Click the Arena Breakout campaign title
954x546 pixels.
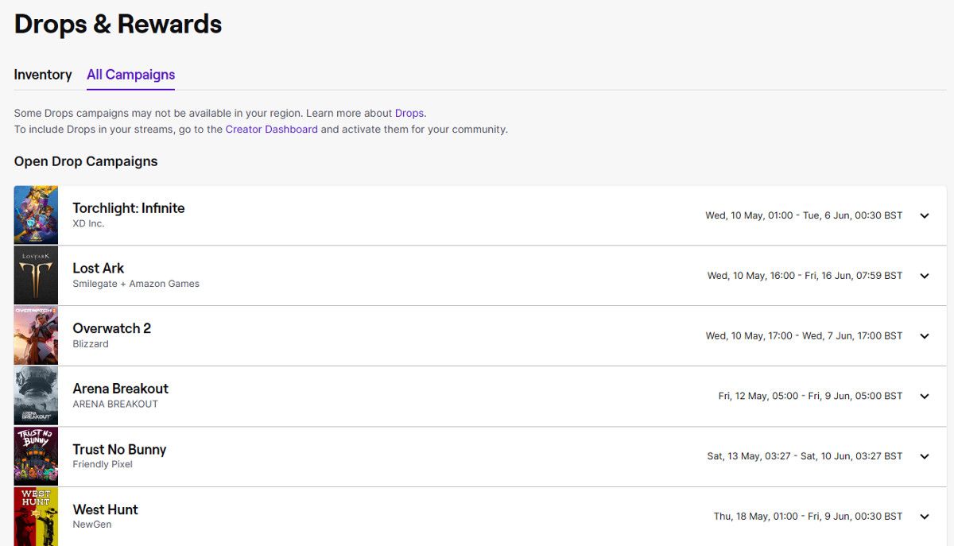pyautogui.click(x=121, y=389)
